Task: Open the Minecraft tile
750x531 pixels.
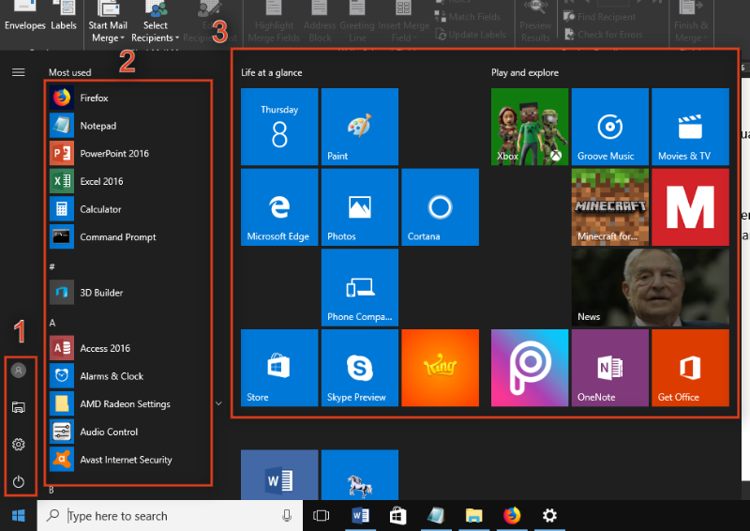Action: pos(610,207)
